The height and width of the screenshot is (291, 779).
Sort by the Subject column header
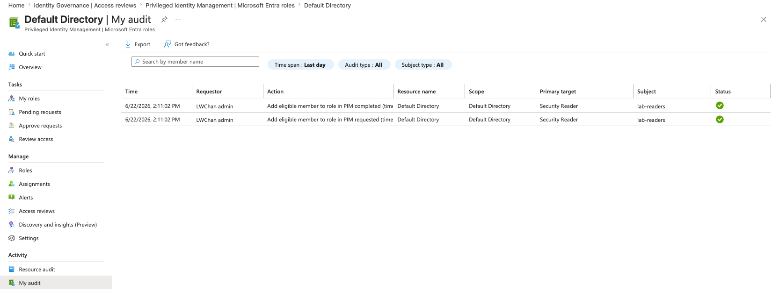click(x=647, y=92)
